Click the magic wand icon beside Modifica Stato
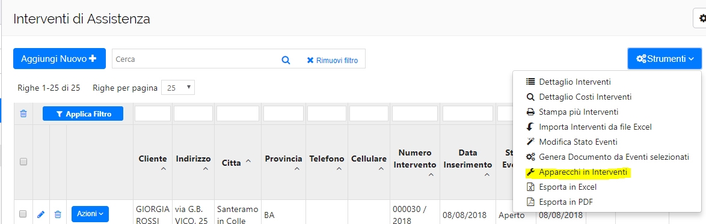Screen dimensions: 706x224 pyautogui.click(x=530, y=142)
